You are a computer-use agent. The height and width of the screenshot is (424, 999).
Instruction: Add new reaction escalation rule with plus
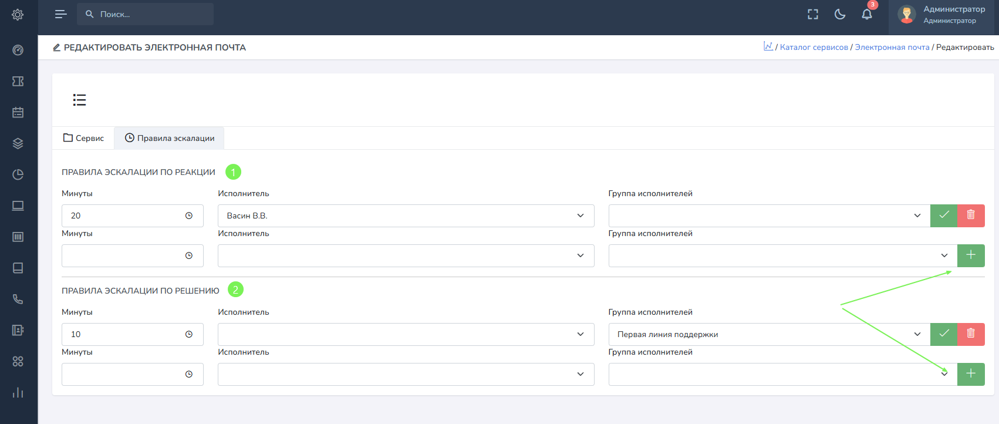click(971, 255)
